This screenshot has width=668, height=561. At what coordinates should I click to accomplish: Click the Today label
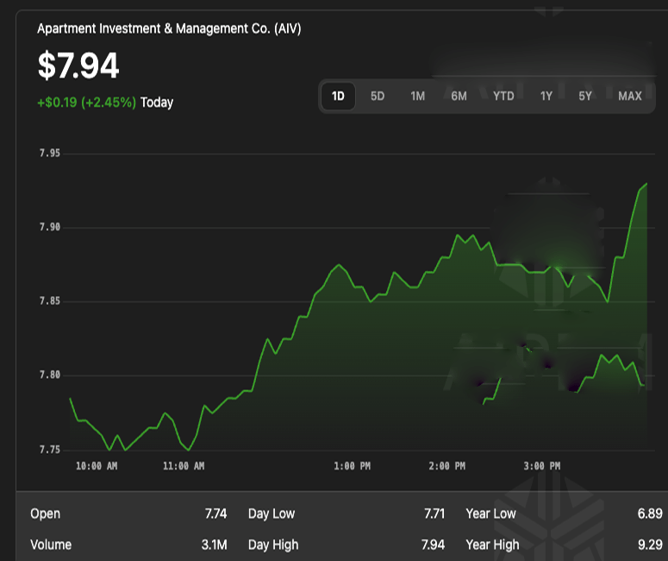[157, 103]
